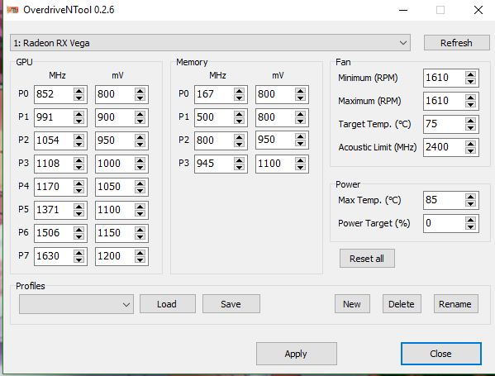Decrease GPU P4 MHz with down arrow
Viewport: 495px width, 376px height.
pos(79,190)
